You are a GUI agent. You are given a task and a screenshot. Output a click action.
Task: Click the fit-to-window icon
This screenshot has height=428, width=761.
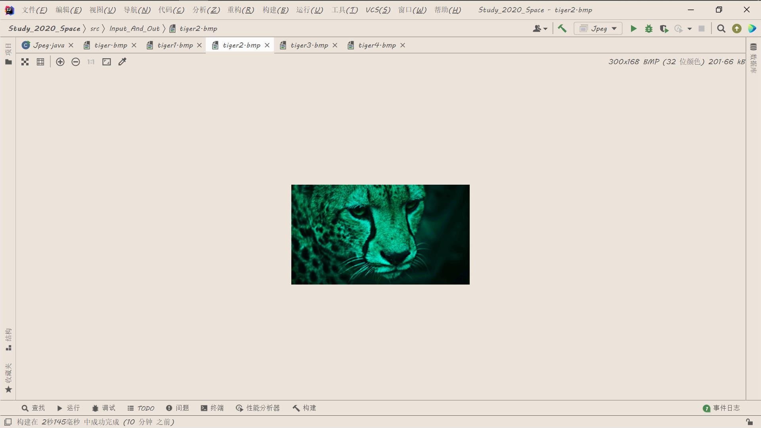coord(107,62)
